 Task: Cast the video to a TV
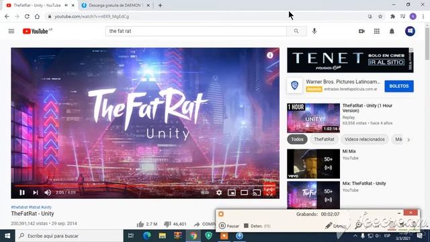257,193
